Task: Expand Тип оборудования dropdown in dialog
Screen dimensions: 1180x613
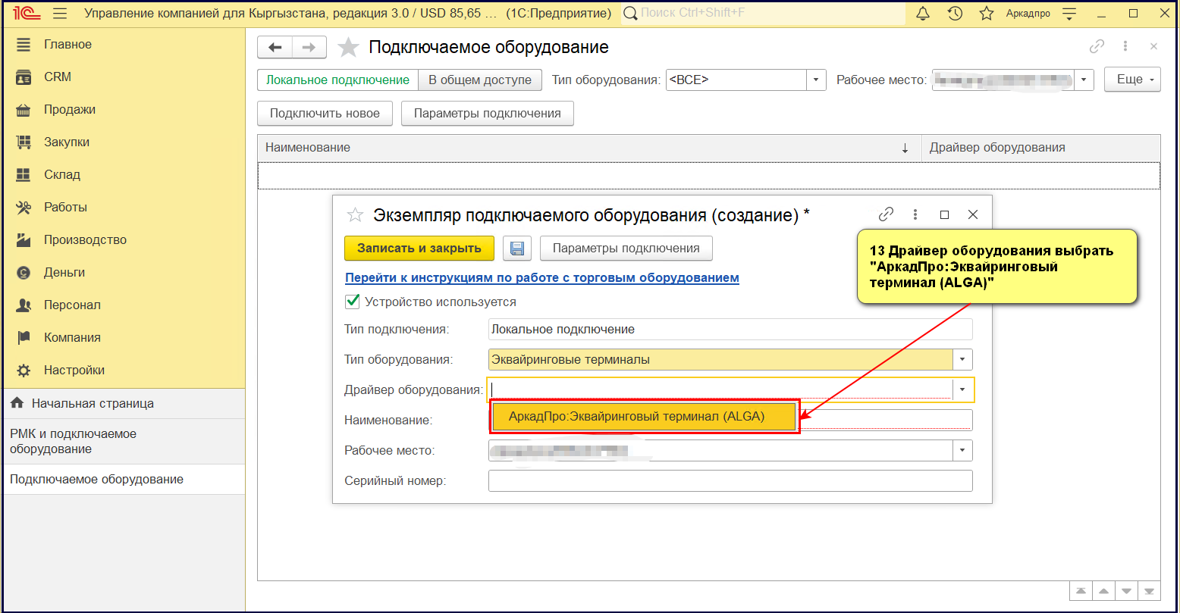Action: pos(962,359)
